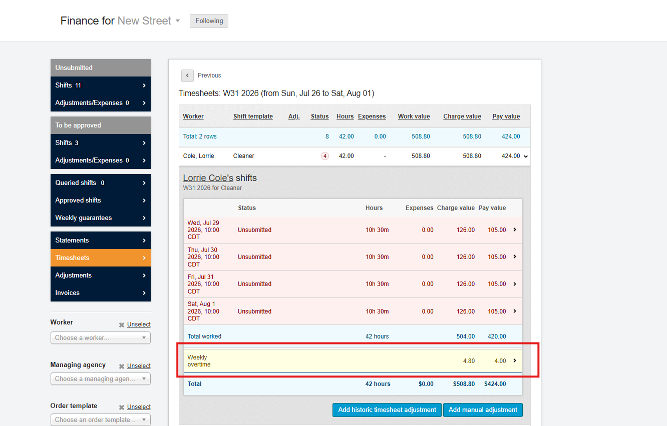Image resolution: width=667 pixels, height=426 pixels.
Task: Clear Managing agency filter using the X icon
Action: [x=122, y=366]
